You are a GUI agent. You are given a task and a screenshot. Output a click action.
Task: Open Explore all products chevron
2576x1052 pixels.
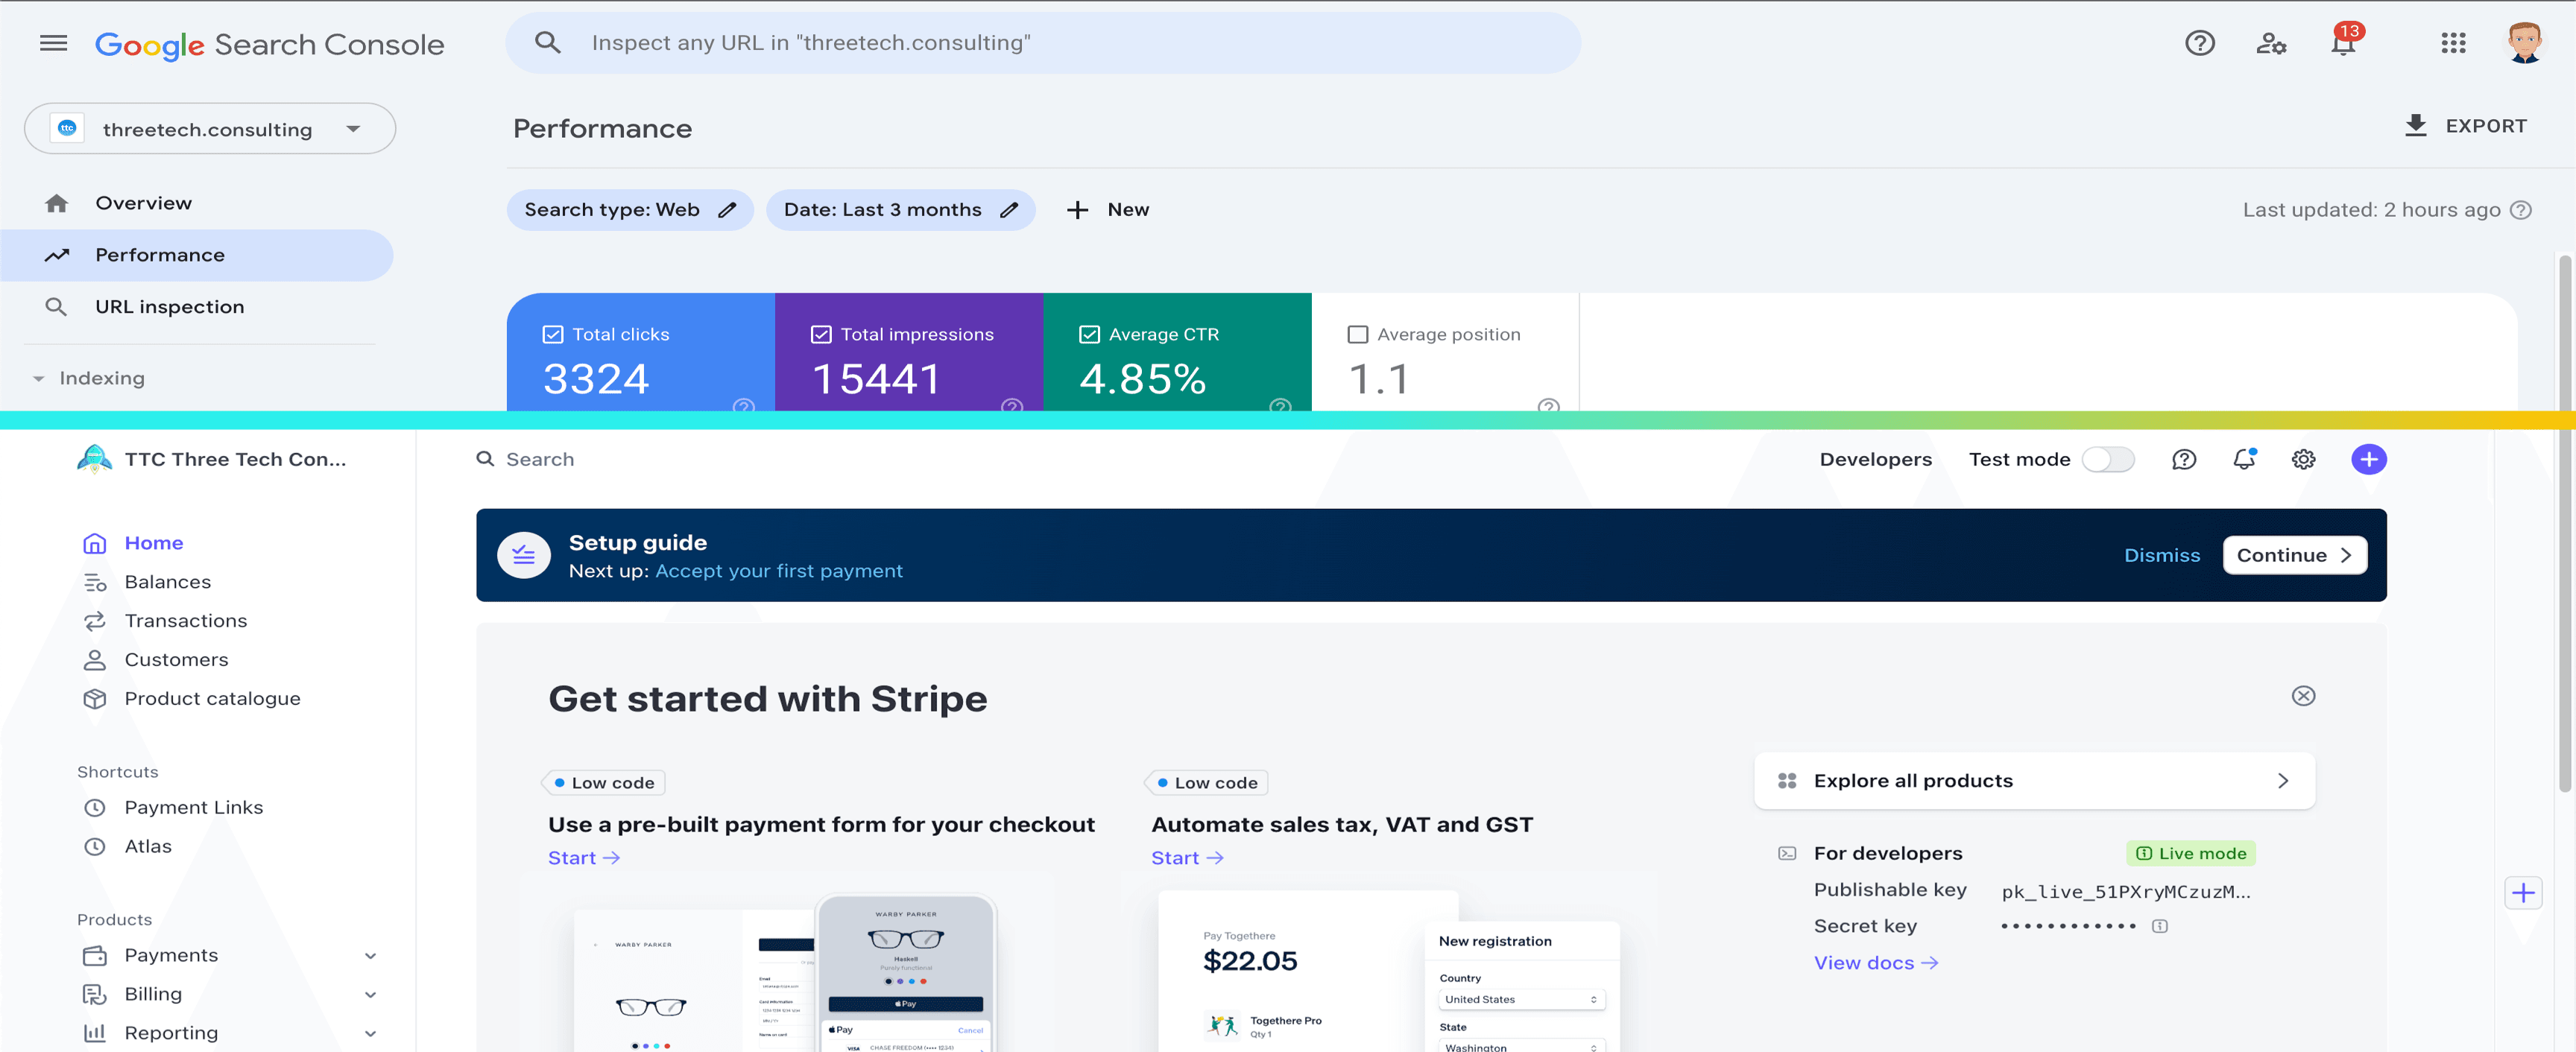click(2282, 781)
